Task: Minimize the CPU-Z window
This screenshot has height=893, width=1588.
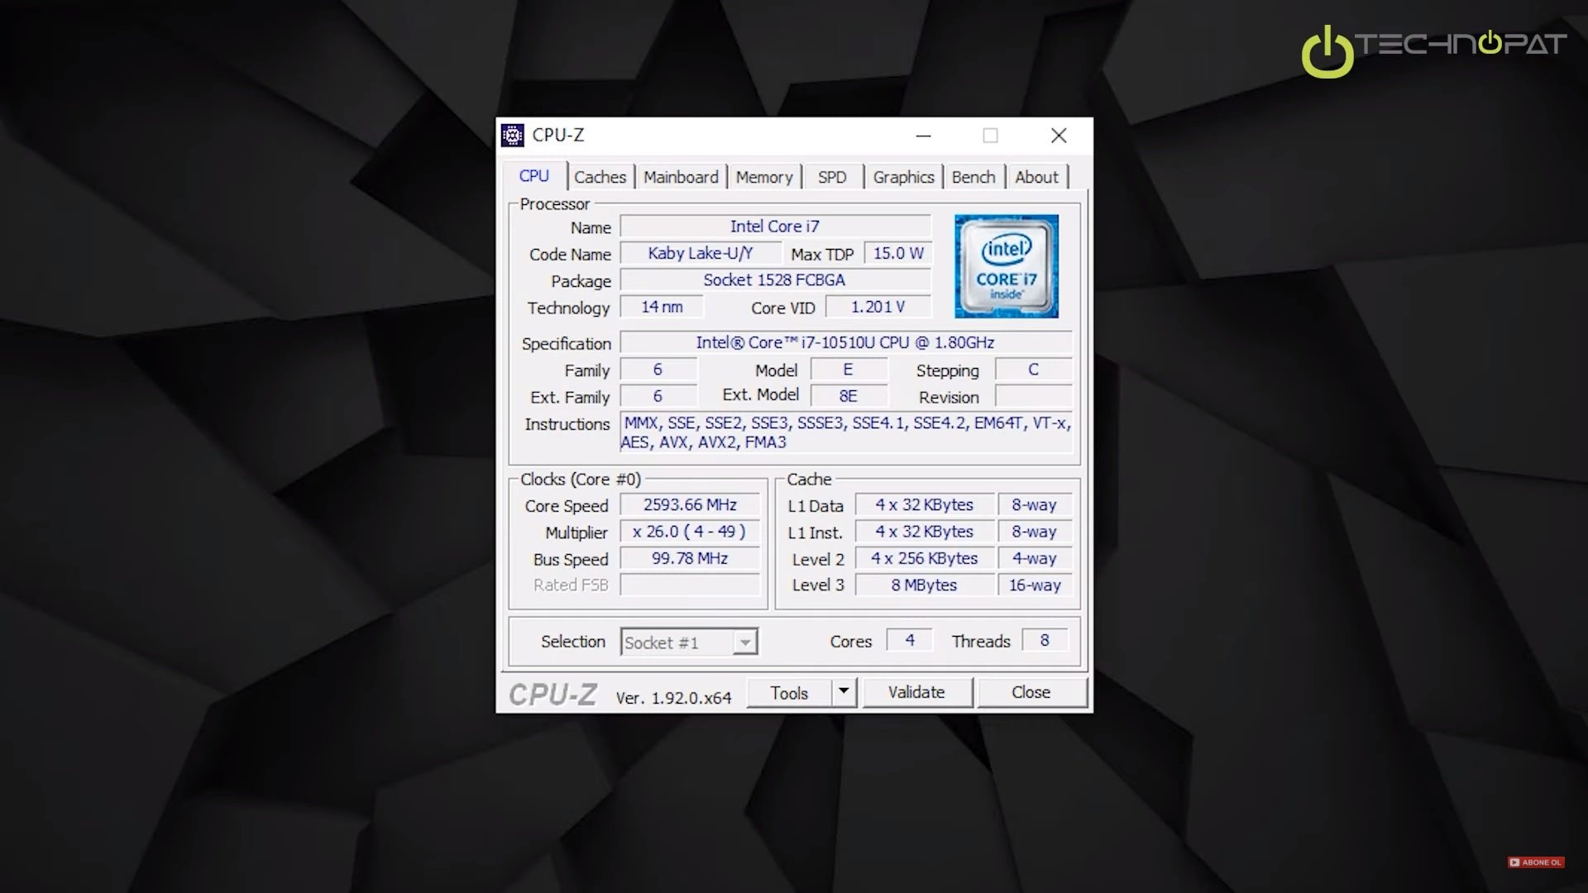Action: 924,136
